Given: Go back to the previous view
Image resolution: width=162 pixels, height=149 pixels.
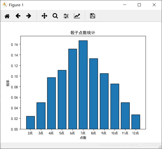Looking at the screenshot, I should (x=18, y=16).
